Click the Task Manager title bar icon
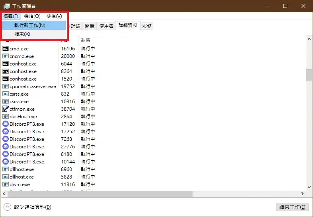This screenshot has width=313, height=217. coord(7,6)
